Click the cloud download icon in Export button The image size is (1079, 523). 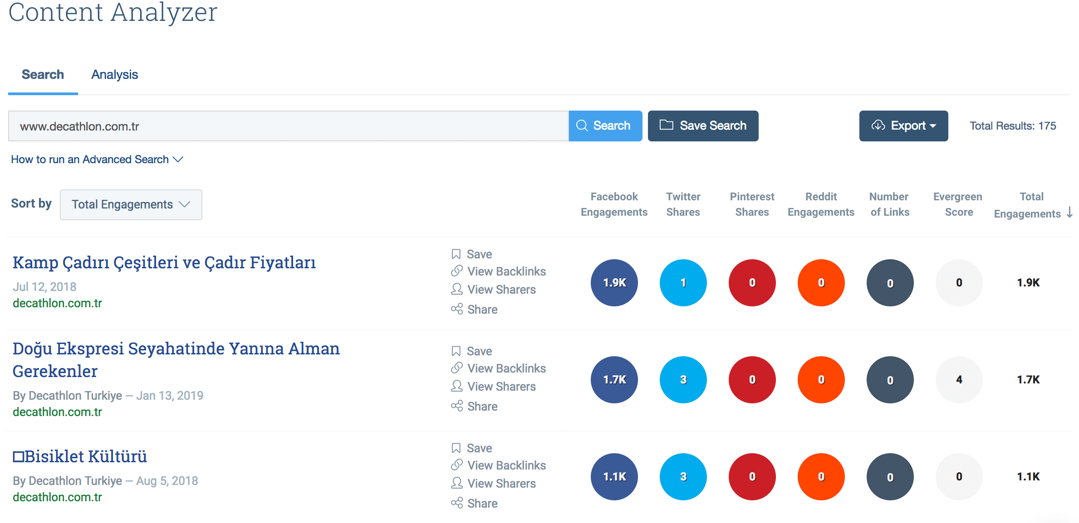click(878, 126)
